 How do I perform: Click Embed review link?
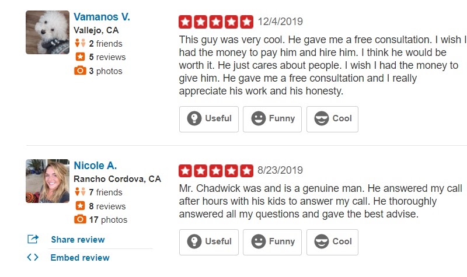pyautogui.click(x=79, y=257)
